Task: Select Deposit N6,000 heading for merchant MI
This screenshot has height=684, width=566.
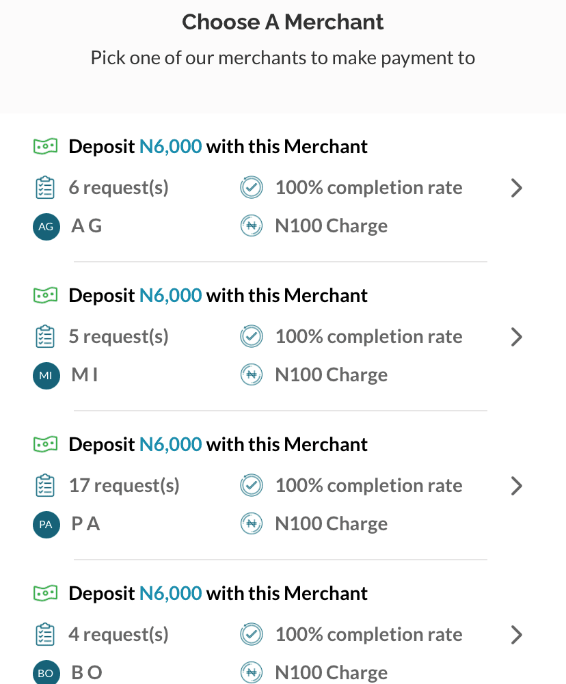Action: (217, 295)
